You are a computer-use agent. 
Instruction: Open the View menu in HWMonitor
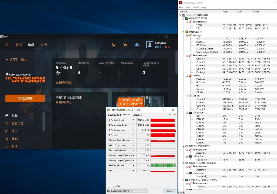pos(188,7)
